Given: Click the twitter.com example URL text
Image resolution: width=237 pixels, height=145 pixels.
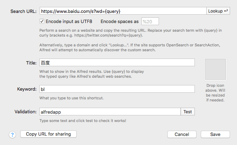Looking at the screenshot, I should point(108,35).
